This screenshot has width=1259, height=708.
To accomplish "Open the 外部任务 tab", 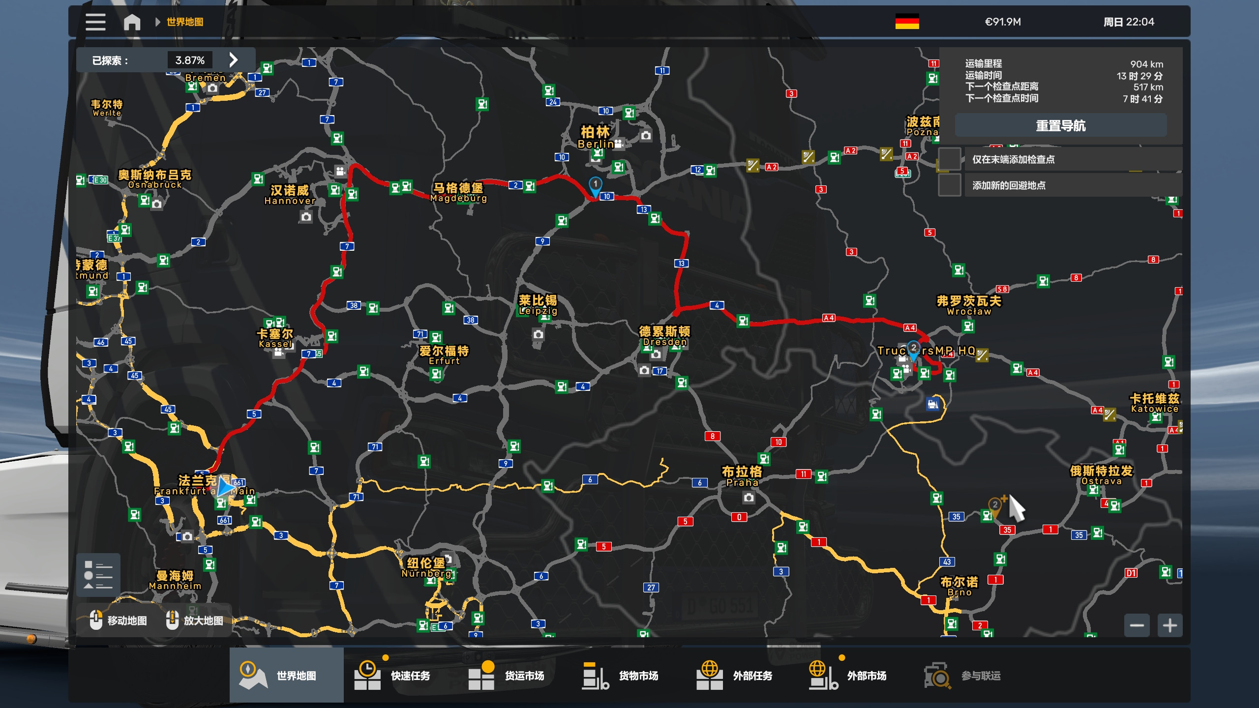I will (x=743, y=675).
